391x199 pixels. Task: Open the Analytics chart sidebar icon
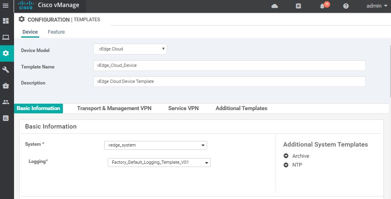coord(6,118)
